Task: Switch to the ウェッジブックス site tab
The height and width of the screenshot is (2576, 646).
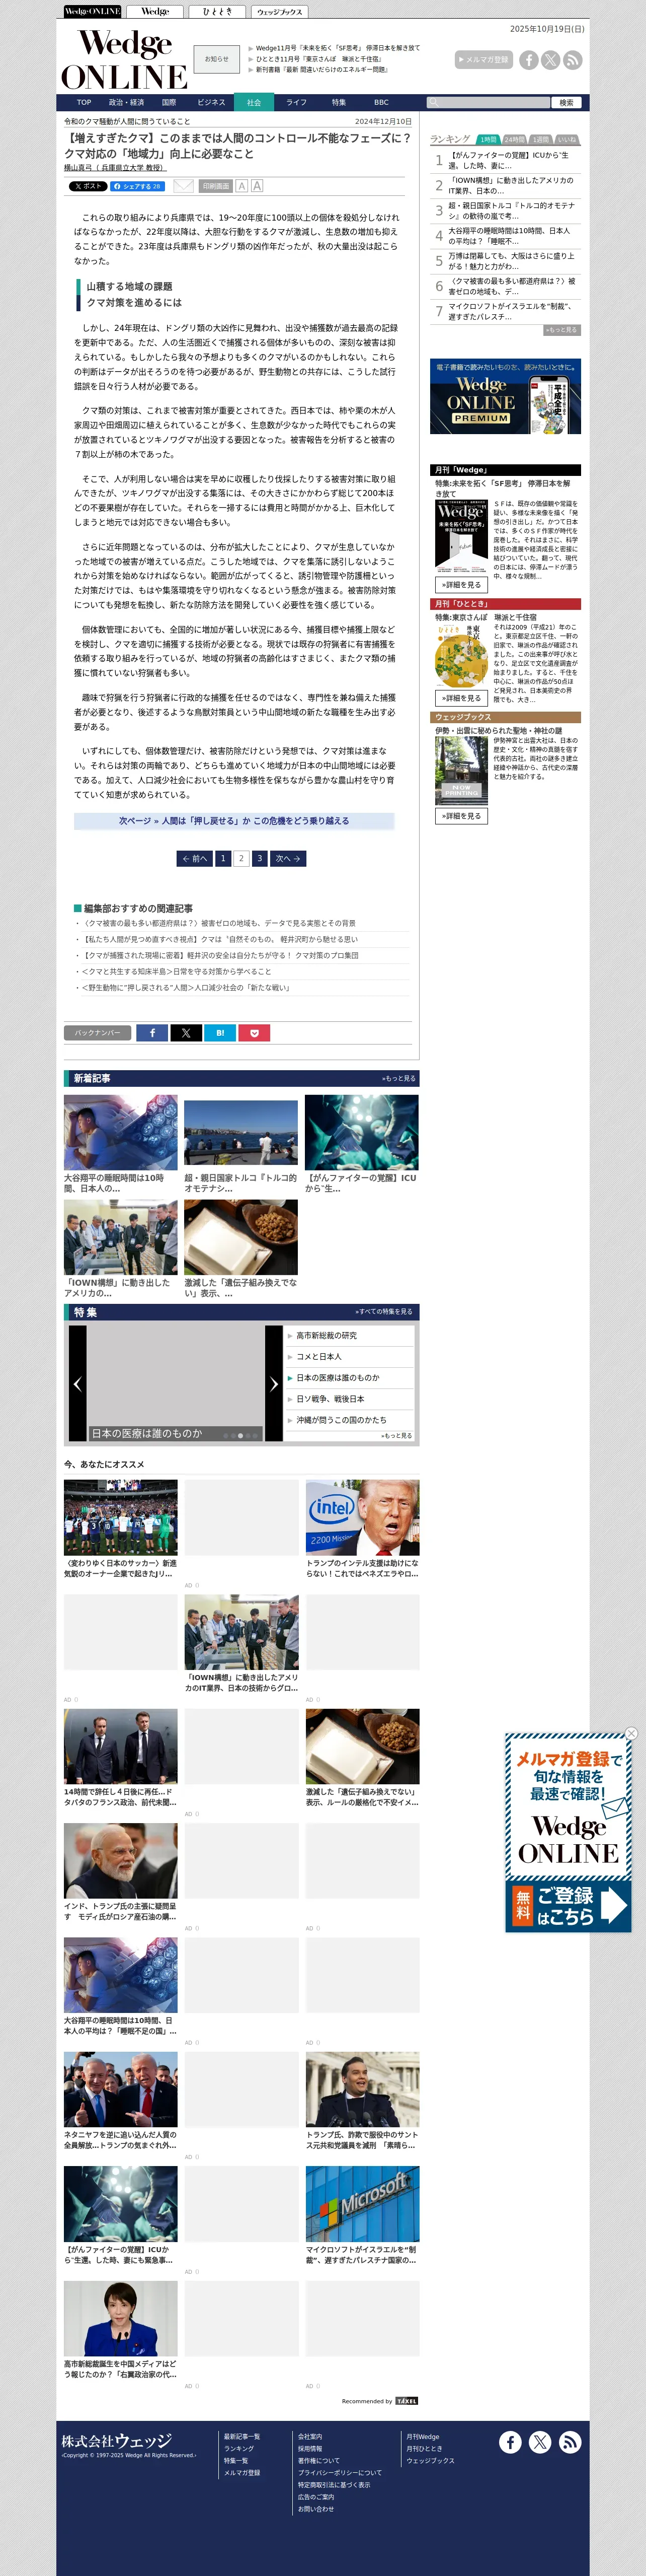Action: point(279,12)
